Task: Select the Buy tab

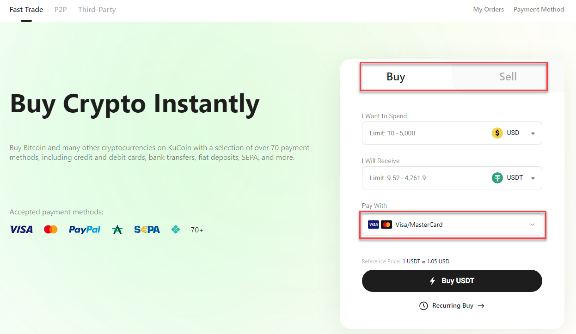Action: (396, 77)
